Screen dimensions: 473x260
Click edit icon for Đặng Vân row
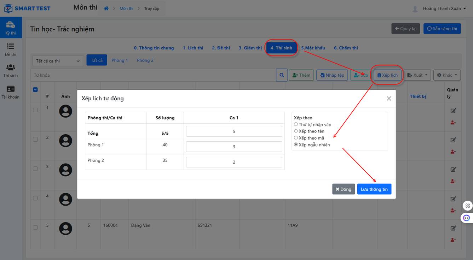pos(453,228)
